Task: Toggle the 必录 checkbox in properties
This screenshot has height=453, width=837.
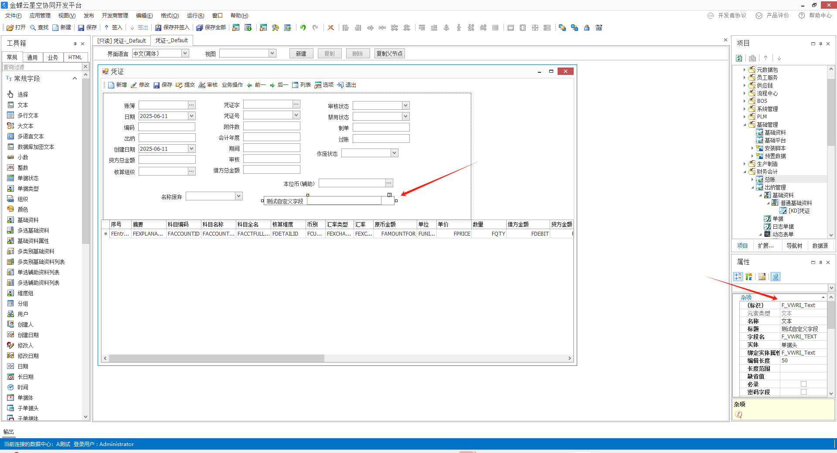Action: pyautogui.click(x=803, y=384)
